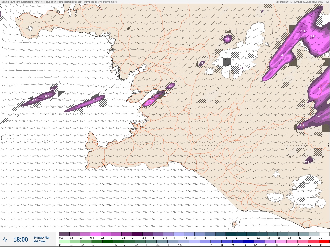Select the top-row legend swatch for 0.2
Image resolution: width=330 pixels, height=247 pixels.
(64, 234)
